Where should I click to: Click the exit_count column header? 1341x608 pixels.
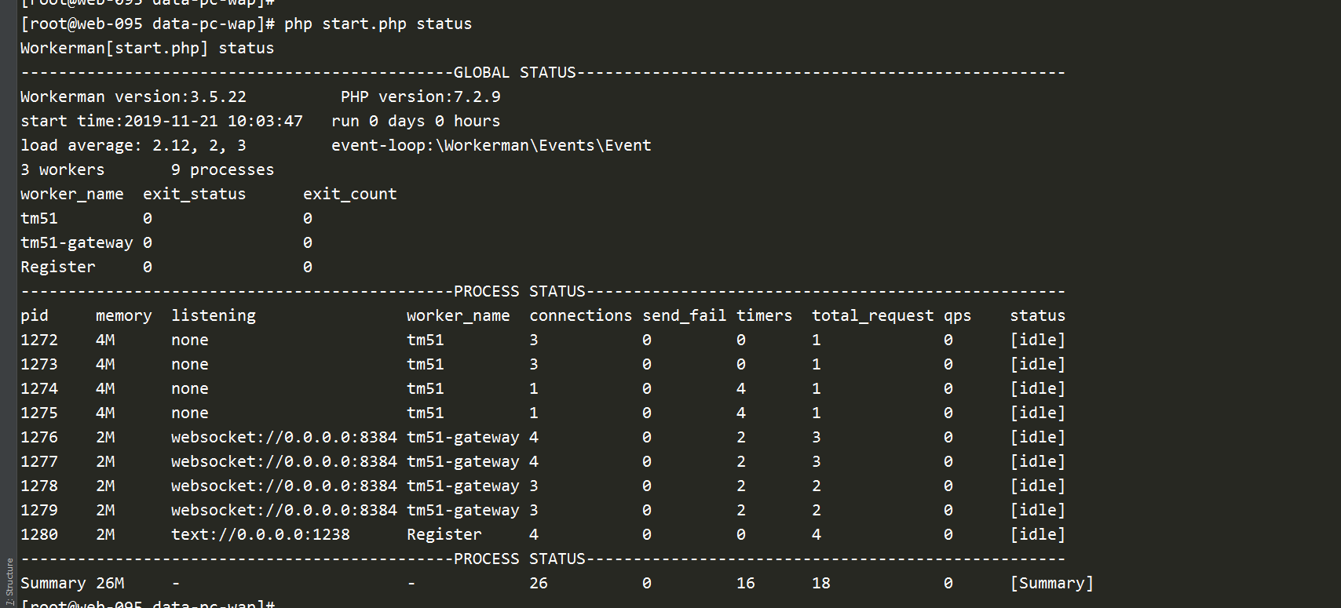click(x=349, y=194)
